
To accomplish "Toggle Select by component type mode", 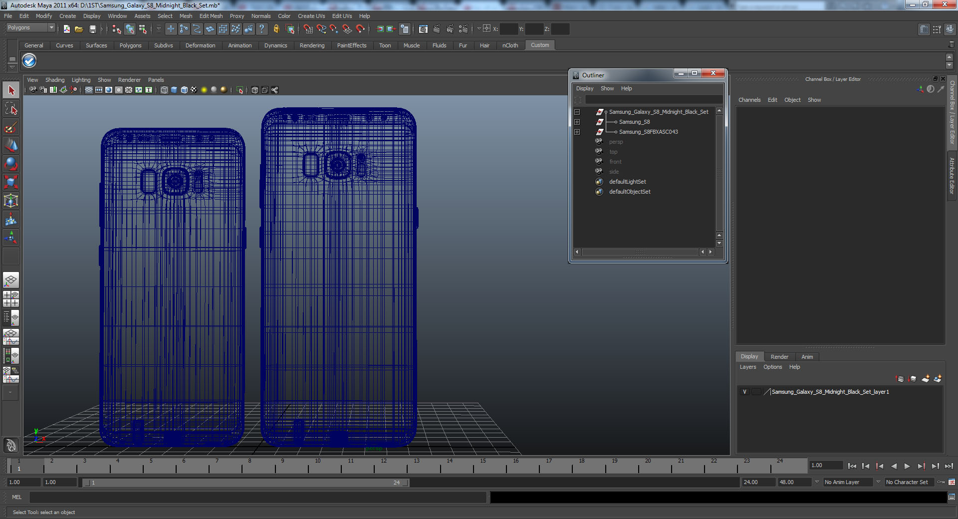I will 143,29.
